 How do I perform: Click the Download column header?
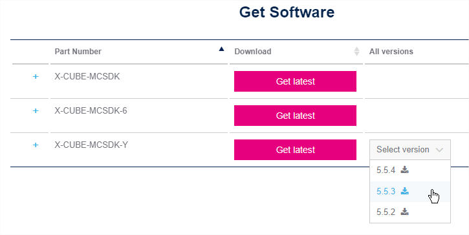coord(253,52)
